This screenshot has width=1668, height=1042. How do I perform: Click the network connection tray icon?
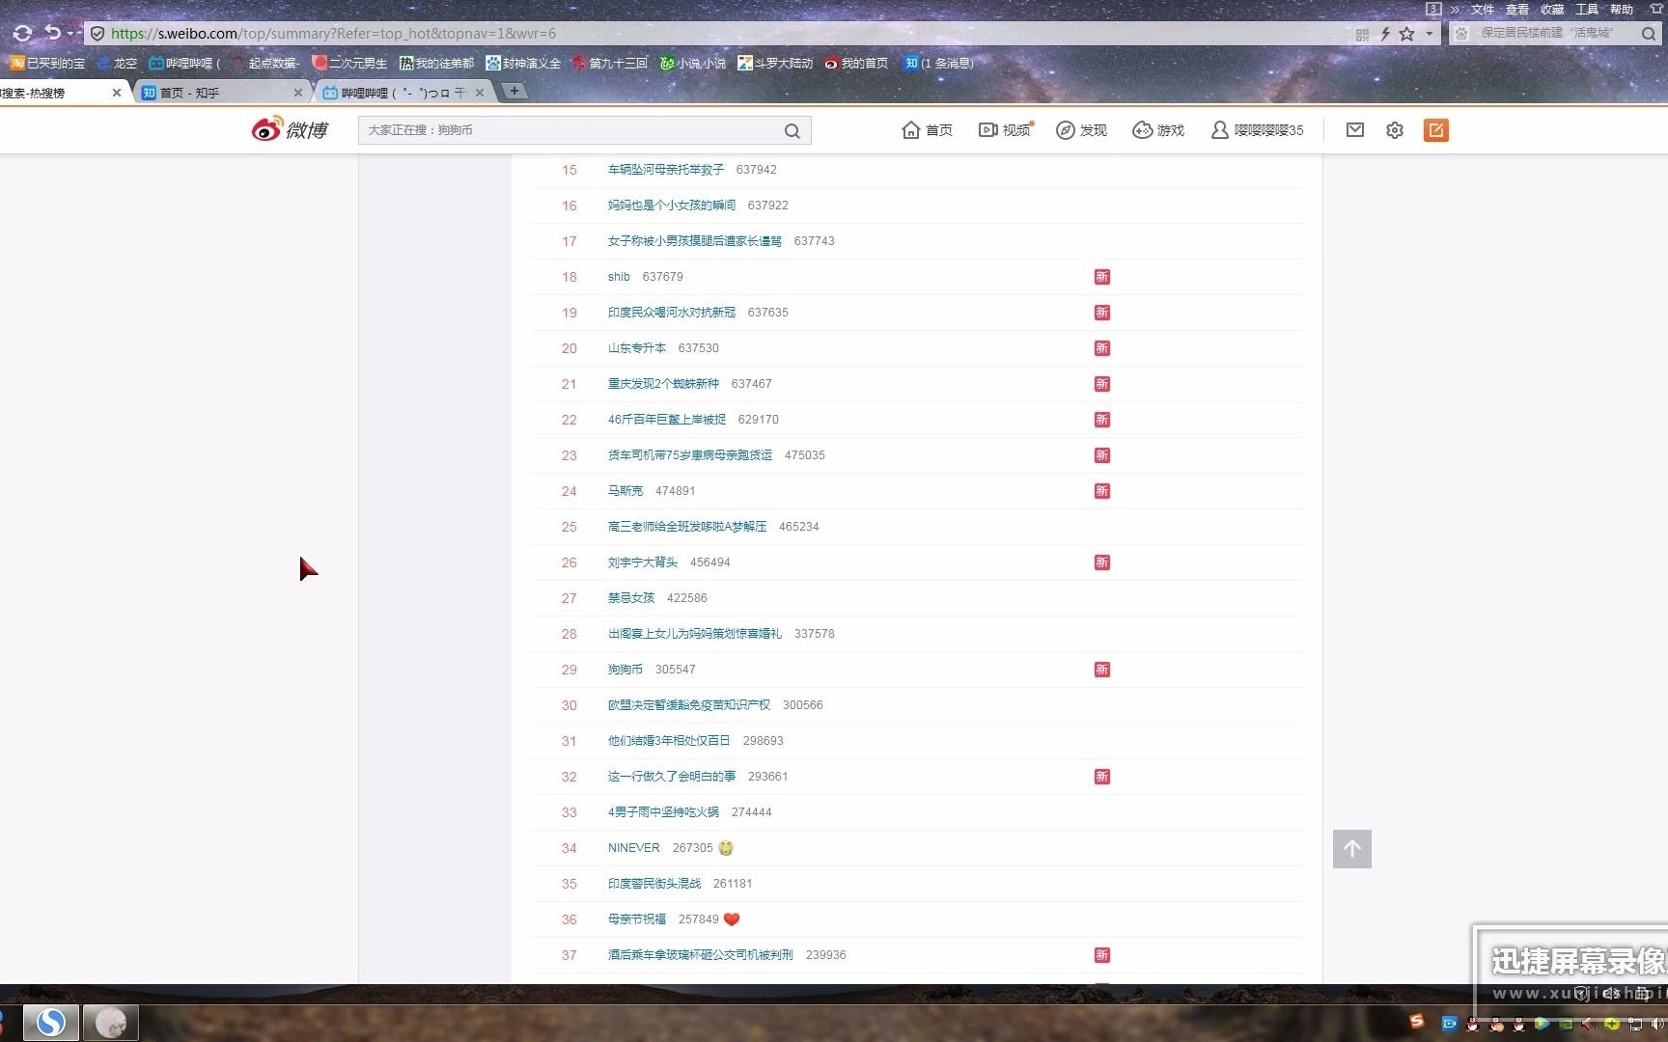coord(1635,1024)
